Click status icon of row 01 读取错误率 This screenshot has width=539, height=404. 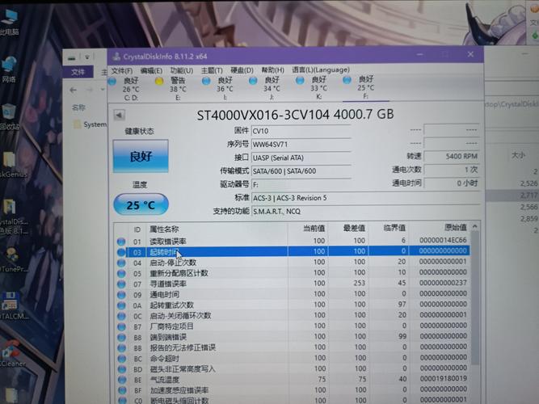(x=121, y=242)
